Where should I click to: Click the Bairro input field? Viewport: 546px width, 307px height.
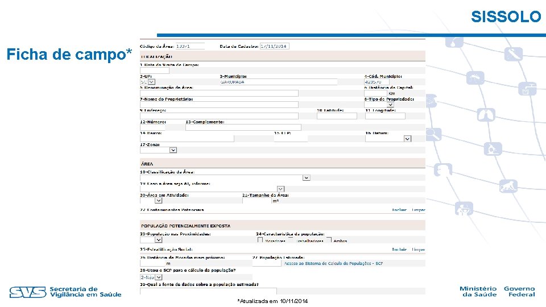(187, 139)
